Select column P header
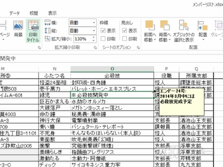This screenshot has height=167, width=223. point(166,69)
